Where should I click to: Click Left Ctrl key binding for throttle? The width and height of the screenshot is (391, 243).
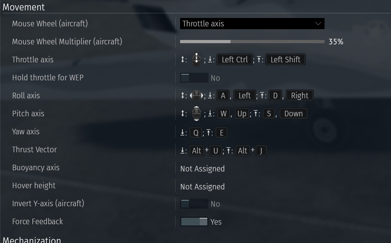235,60
